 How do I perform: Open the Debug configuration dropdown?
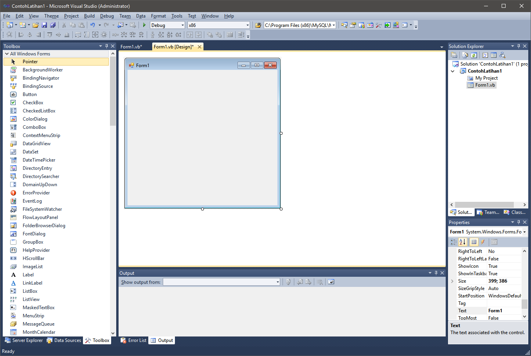[183, 25]
